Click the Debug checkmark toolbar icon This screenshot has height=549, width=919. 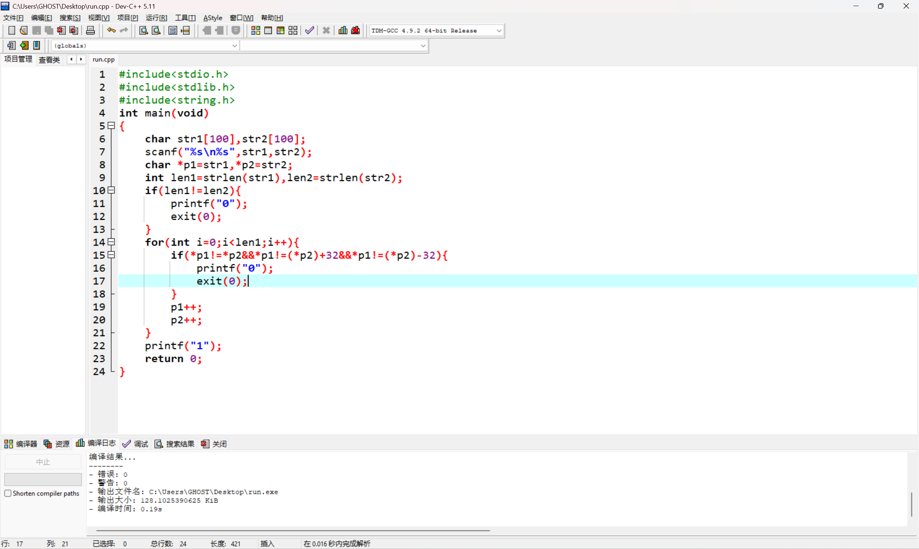coord(309,30)
